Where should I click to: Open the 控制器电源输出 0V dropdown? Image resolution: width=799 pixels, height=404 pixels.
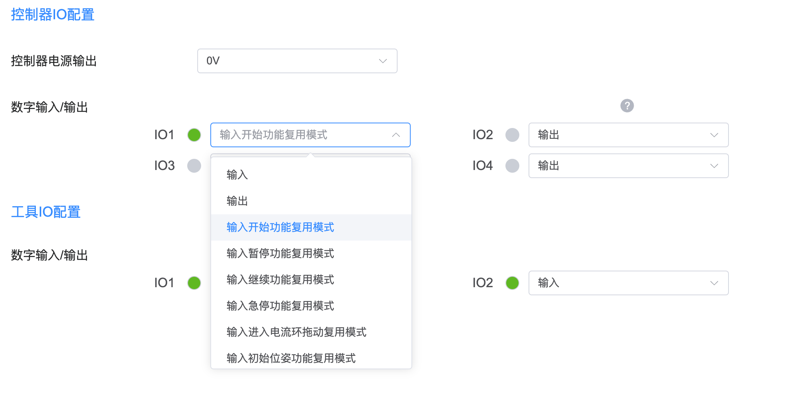[297, 61]
